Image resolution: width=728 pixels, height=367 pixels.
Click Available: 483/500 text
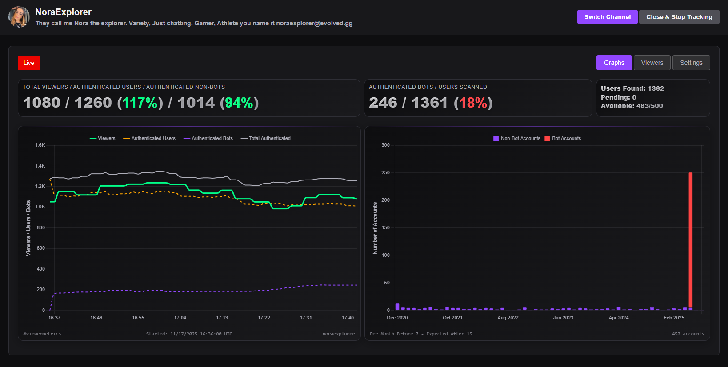[632, 106]
